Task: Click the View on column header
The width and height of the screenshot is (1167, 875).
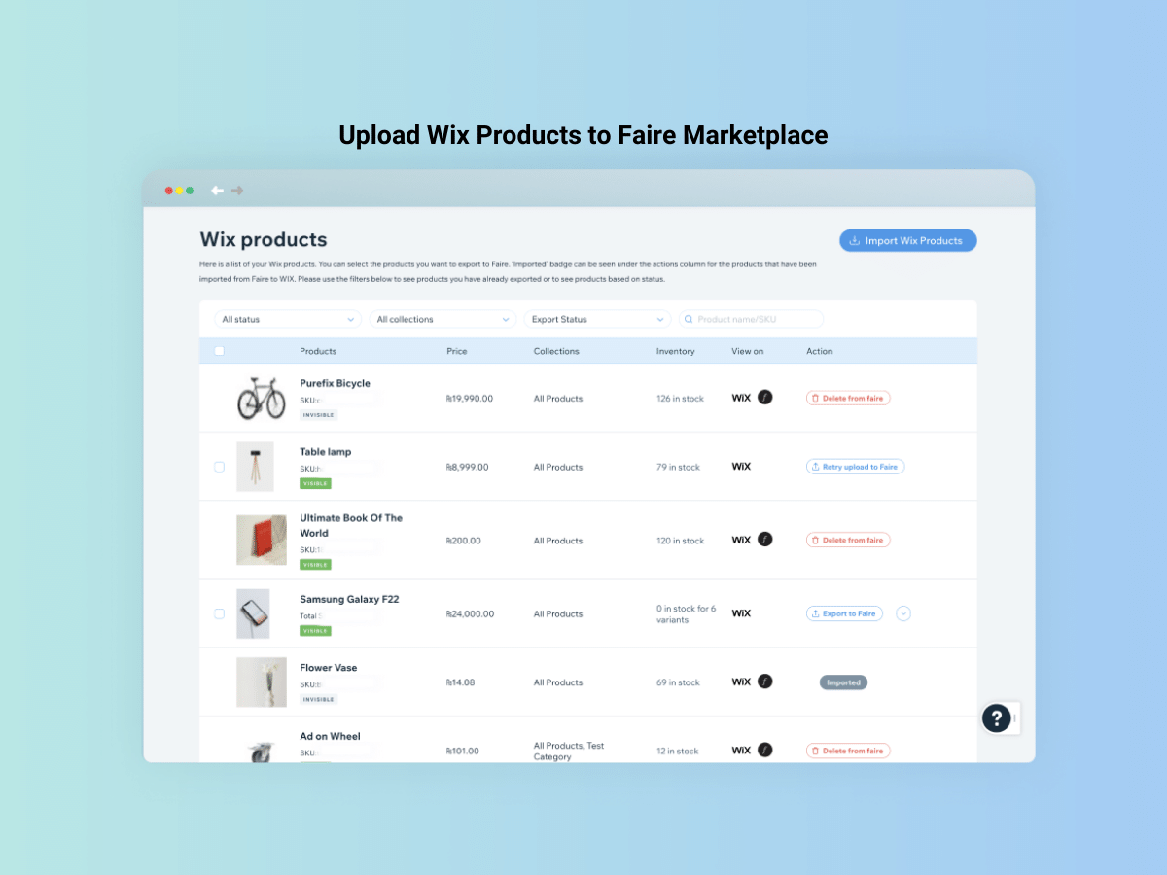Action: [748, 351]
